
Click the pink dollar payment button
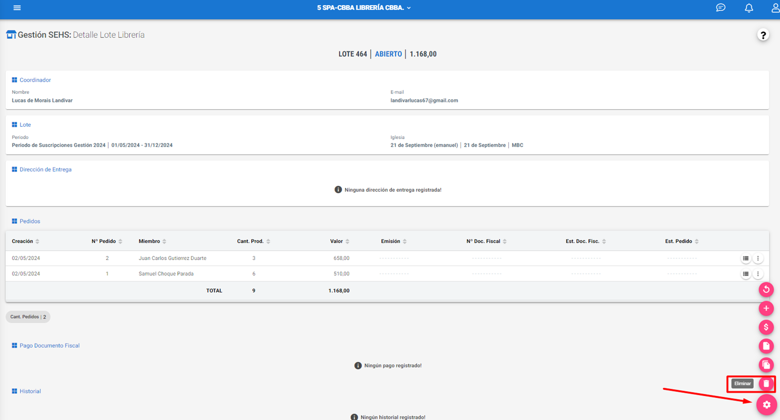tap(766, 327)
